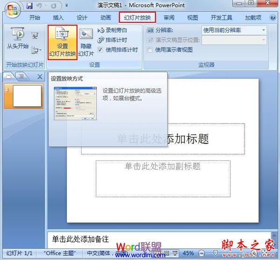The image size is (280, 260).
Task: Click the 45% zoom level button
Action: click(188, 253)
